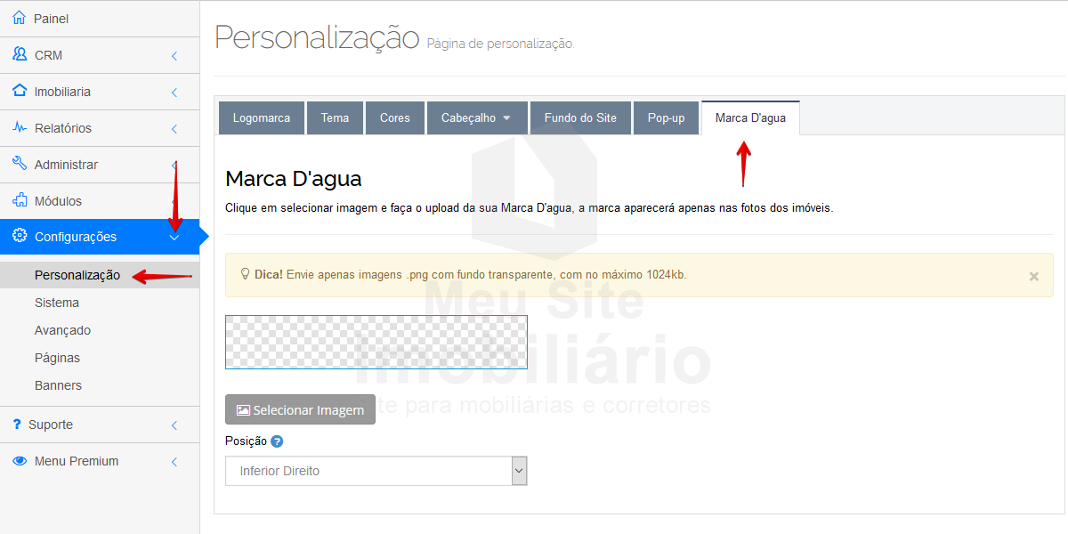Click the Administrar wrench icon
Image resolution: width=1068 pixels, height=534 pixels.
click(20, 164)
